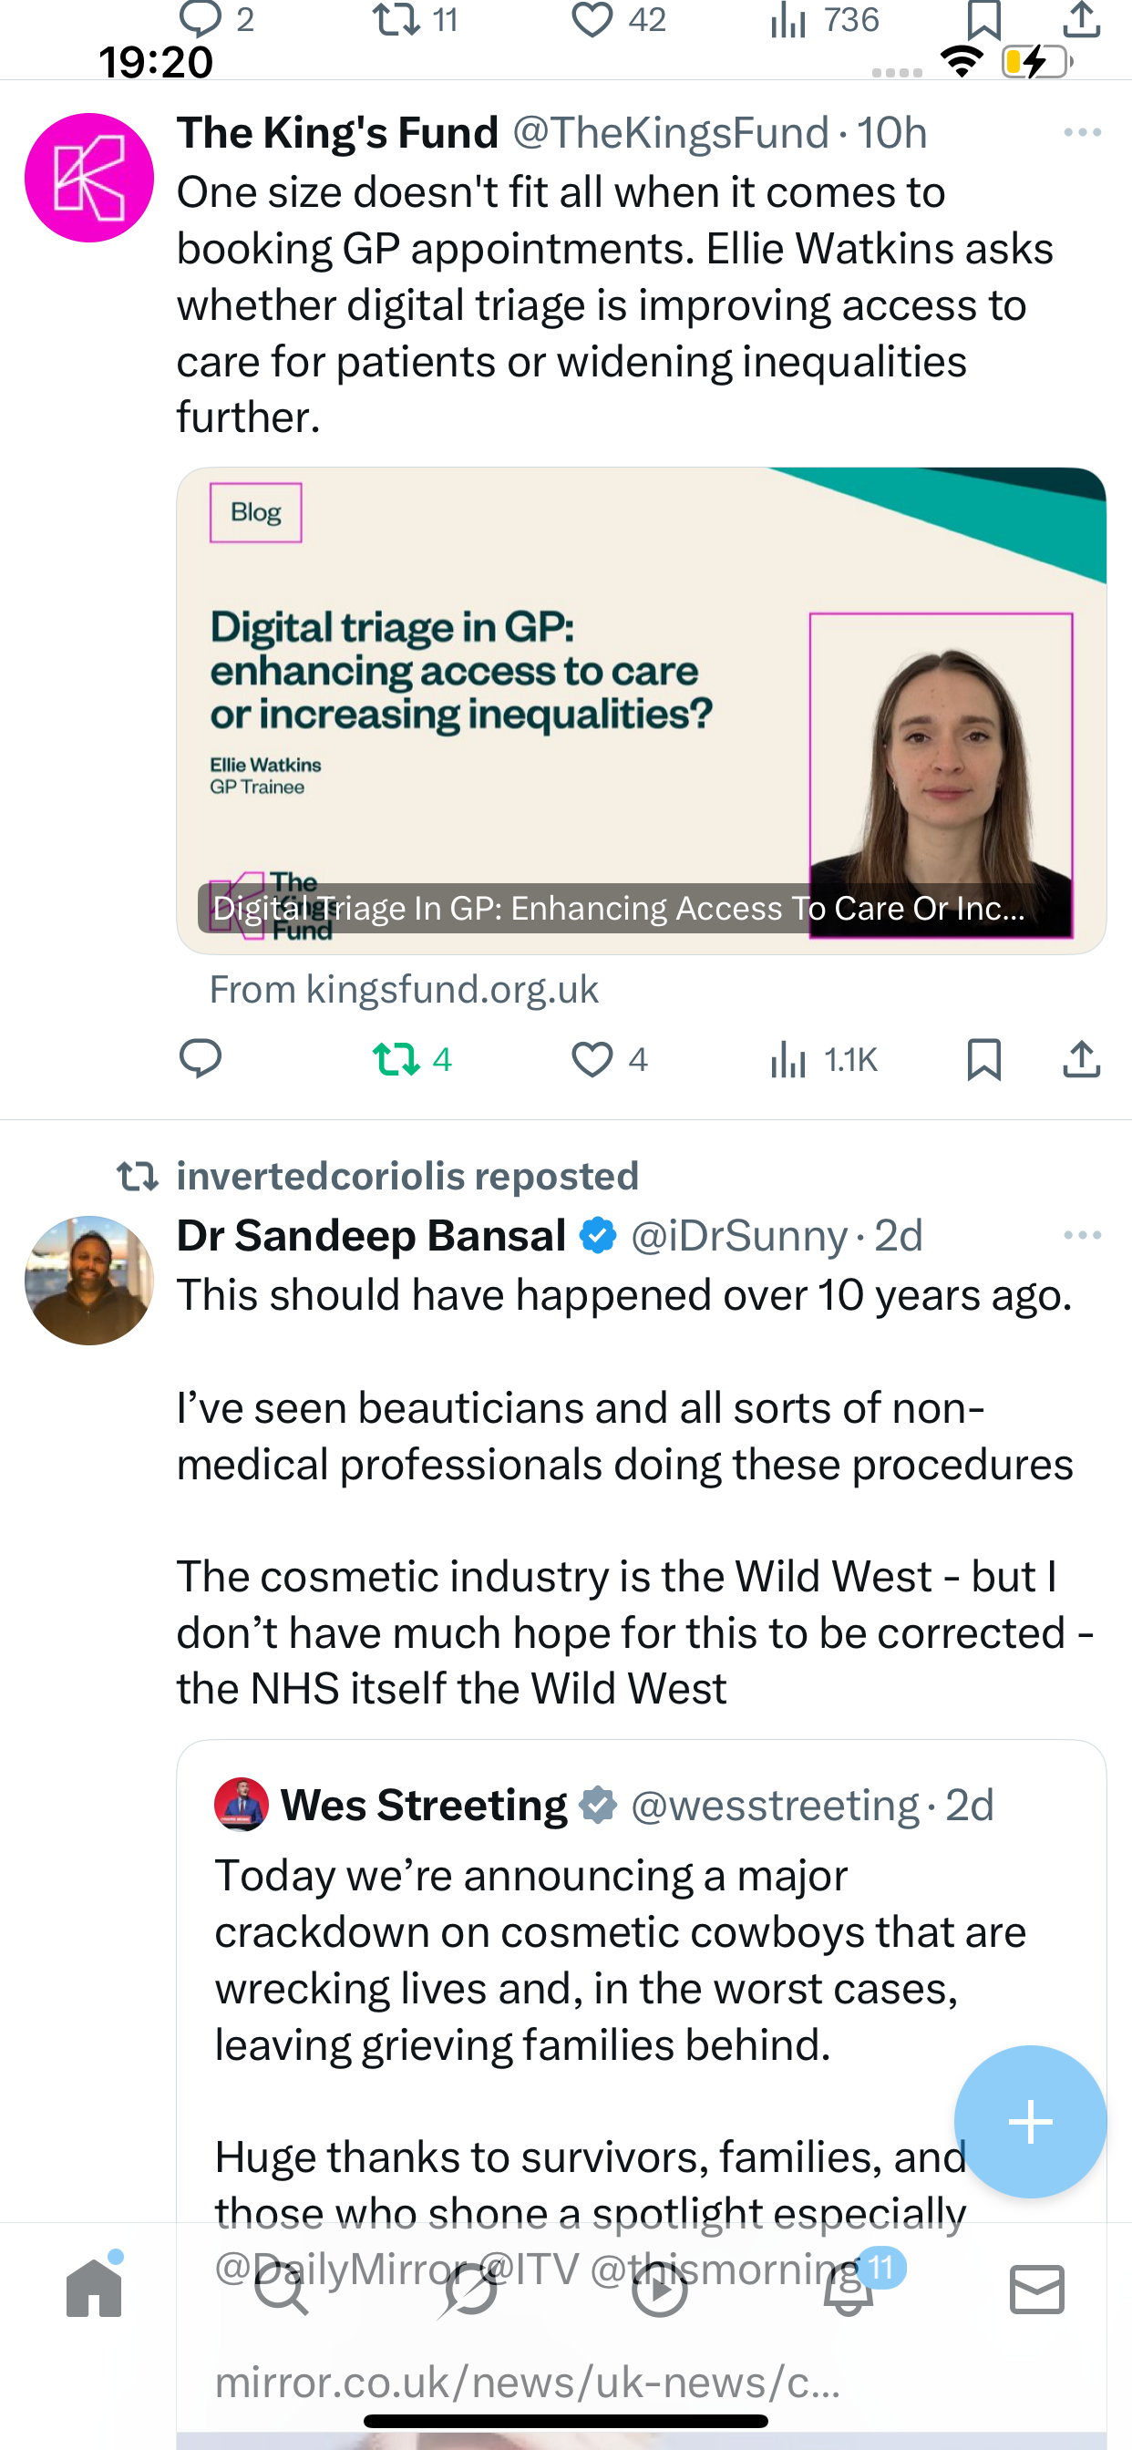Viewport: 1132px width, 2450px height.
Task: Open Dr Sandeep Bansal's profile picture
Action: [89, 1281]
